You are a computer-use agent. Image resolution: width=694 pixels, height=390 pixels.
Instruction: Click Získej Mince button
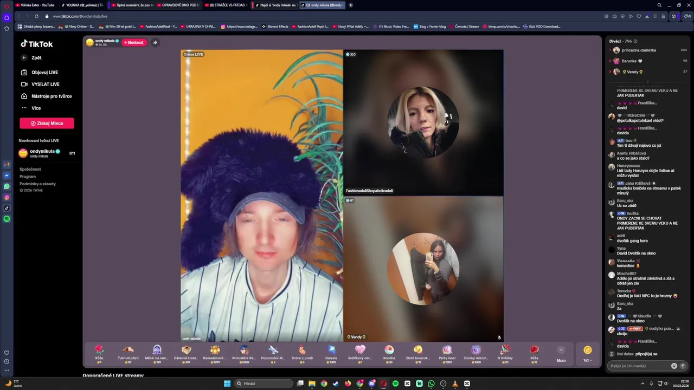(47, 123)
